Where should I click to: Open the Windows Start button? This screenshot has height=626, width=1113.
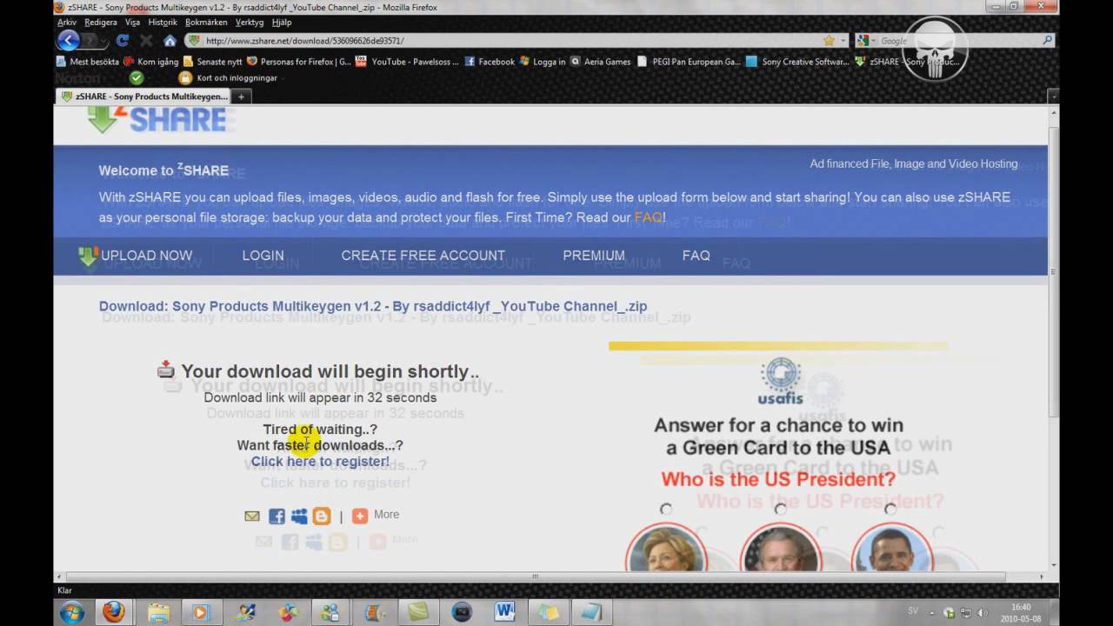pos(71,612)
